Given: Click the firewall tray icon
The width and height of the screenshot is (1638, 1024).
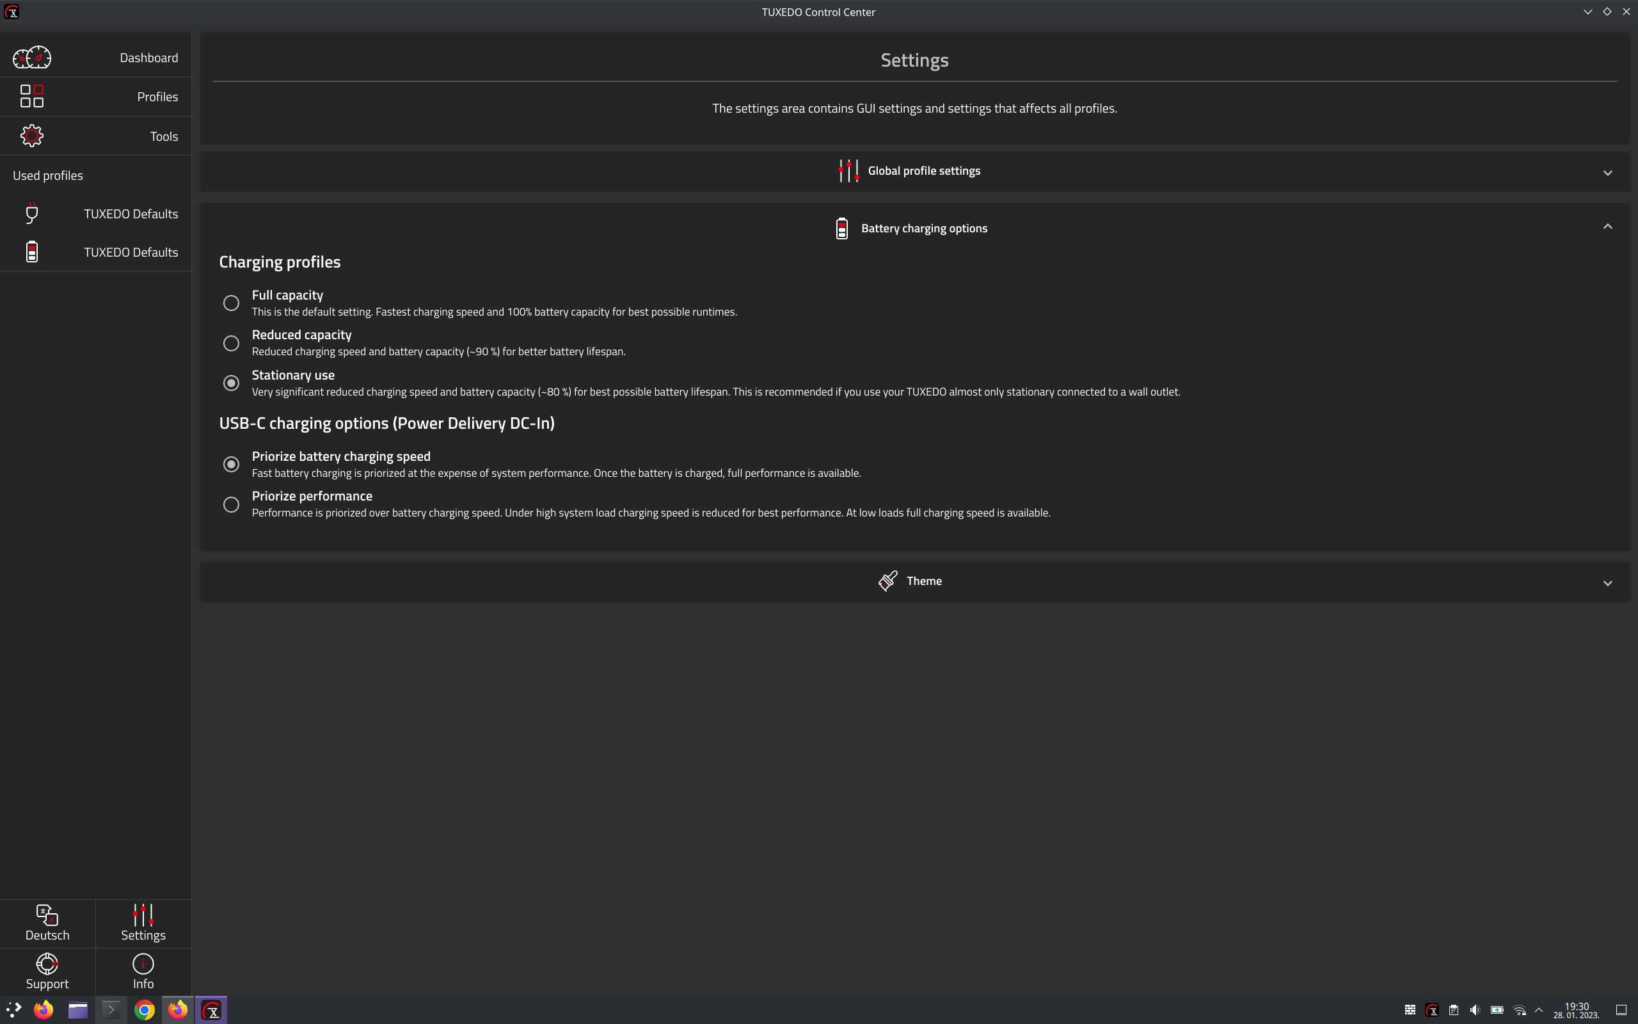Looking at the screenshot, I should [1410, 1010].
